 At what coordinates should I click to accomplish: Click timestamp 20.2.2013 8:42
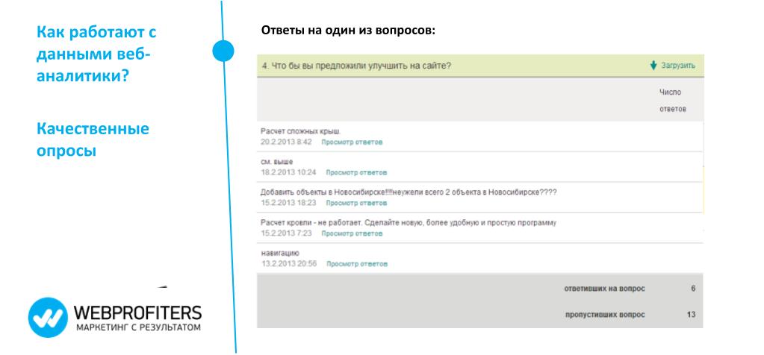click(286, 142)
